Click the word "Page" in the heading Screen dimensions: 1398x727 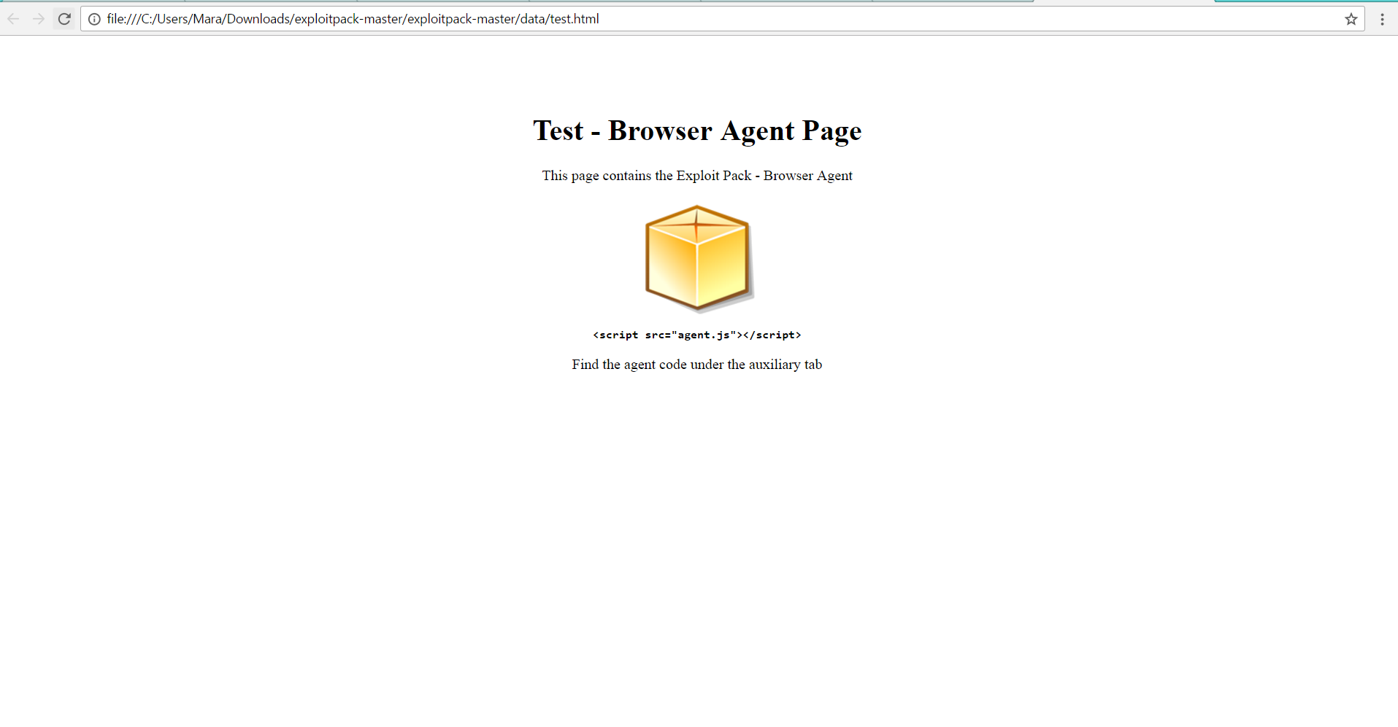[832, 131]
